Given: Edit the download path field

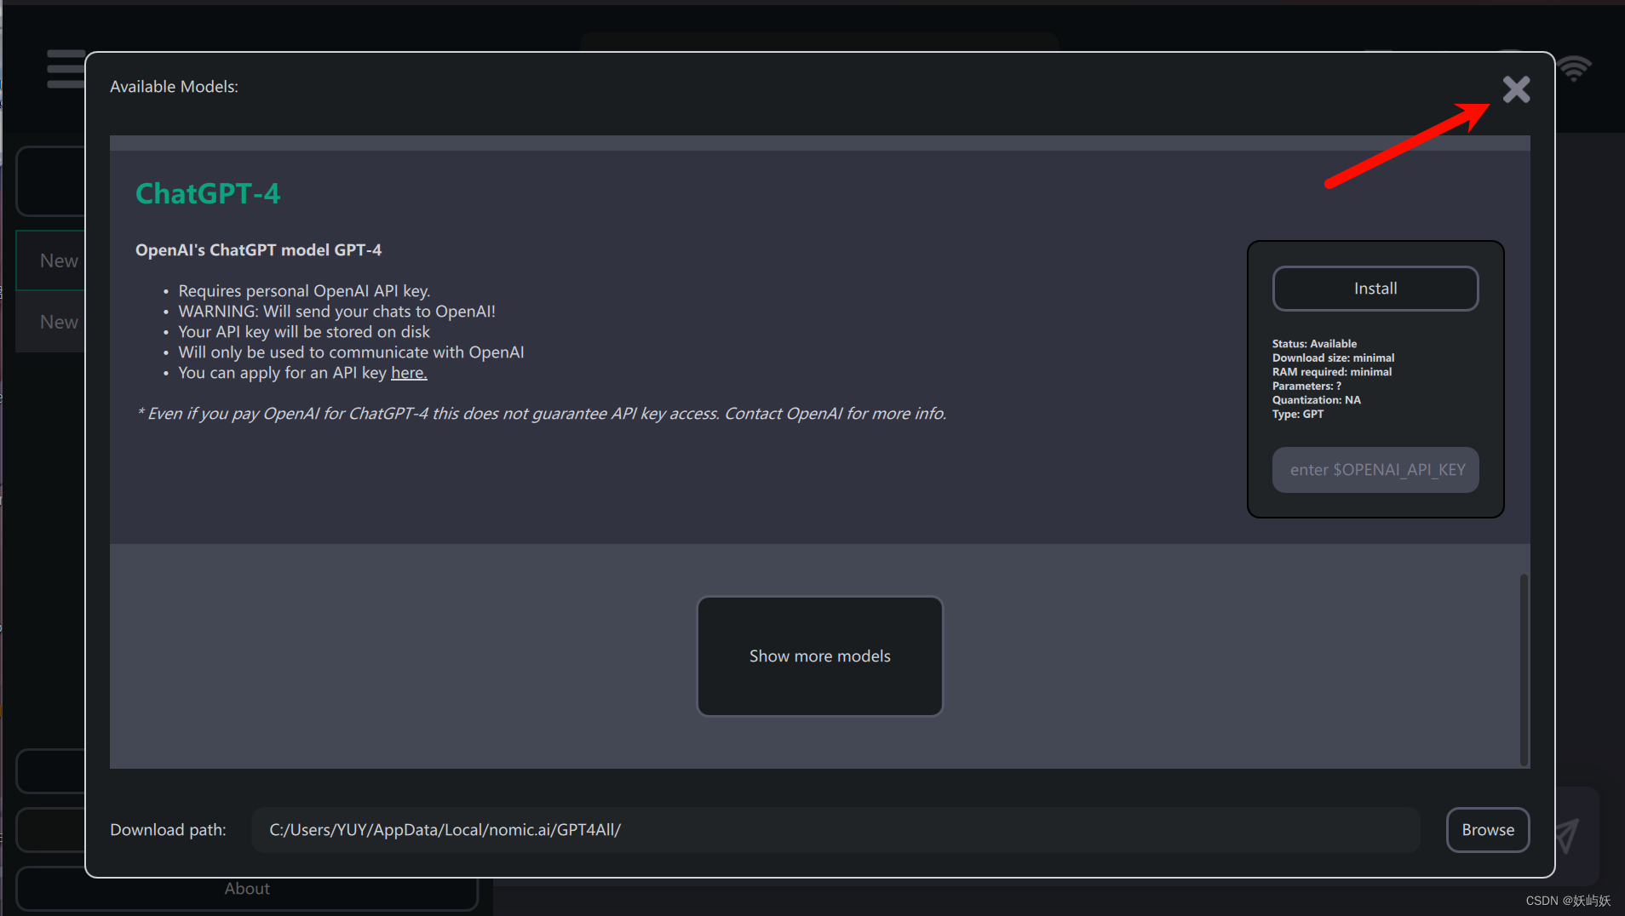Looking at the screenshot, I should point(835,830).
